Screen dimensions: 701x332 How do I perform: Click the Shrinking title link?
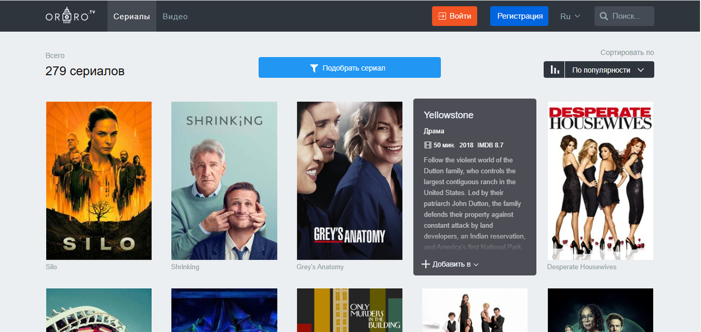185,267
